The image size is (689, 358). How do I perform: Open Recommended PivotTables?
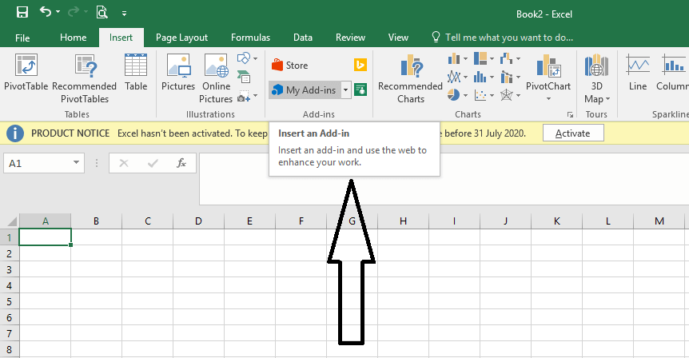coord(85,79)
